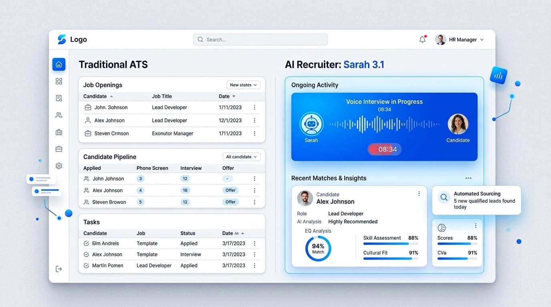551x307 pixels.
Task: Select the briefcase jobs icon in sidebar
Action: click(x=58, y=132)
